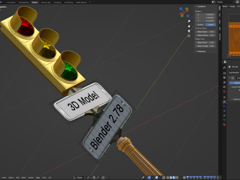This screenshot has height=180, width=240.
Task: Open Scene properties tab icon
Action: pos(224,87)
